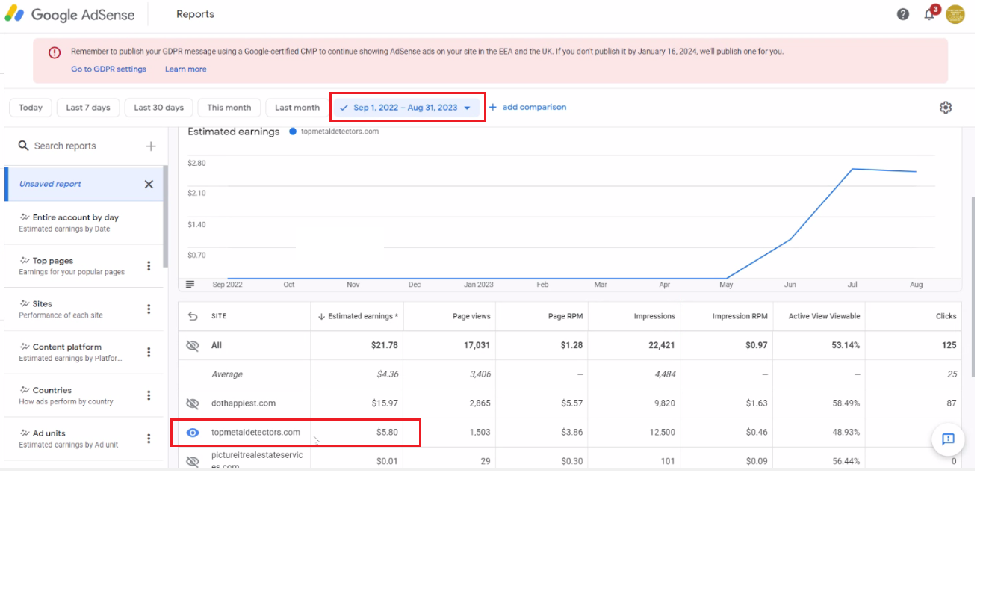Go to GDPR settings link
Viewport: 989px width, 603px height.
coord(109,69)
